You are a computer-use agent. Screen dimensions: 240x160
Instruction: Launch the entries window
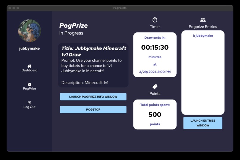point(203,123)
